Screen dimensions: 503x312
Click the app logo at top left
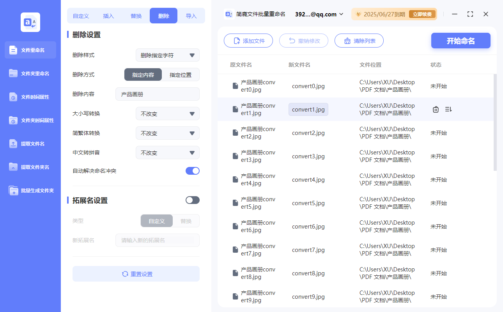click(x=30, y=22)
